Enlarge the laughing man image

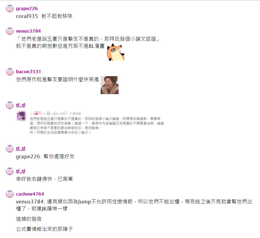[110, 85]
